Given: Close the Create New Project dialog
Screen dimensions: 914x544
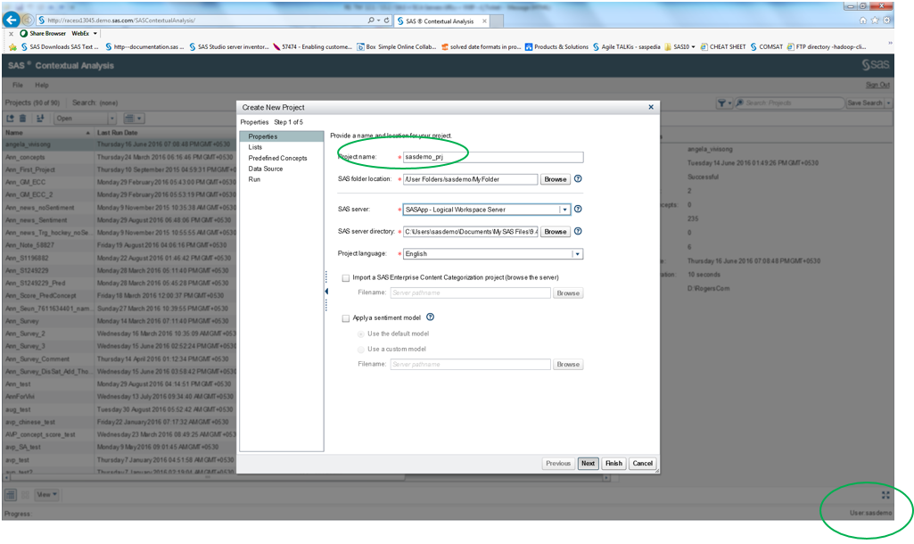Looking at the screenshot, I should click(651, 107).
